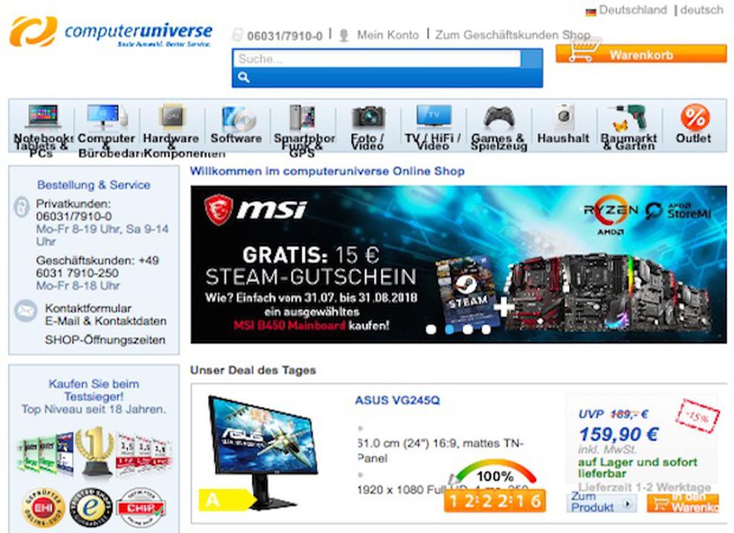734x533 pixels.
Task: Open the TV / HiFi television icon
Action: tap(433, 116)
